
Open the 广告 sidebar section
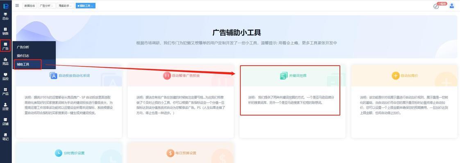point(6,46)
